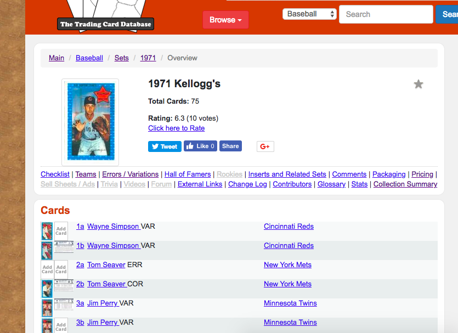
Task: Click the Tweet button
Action: [x=165, y=146]
